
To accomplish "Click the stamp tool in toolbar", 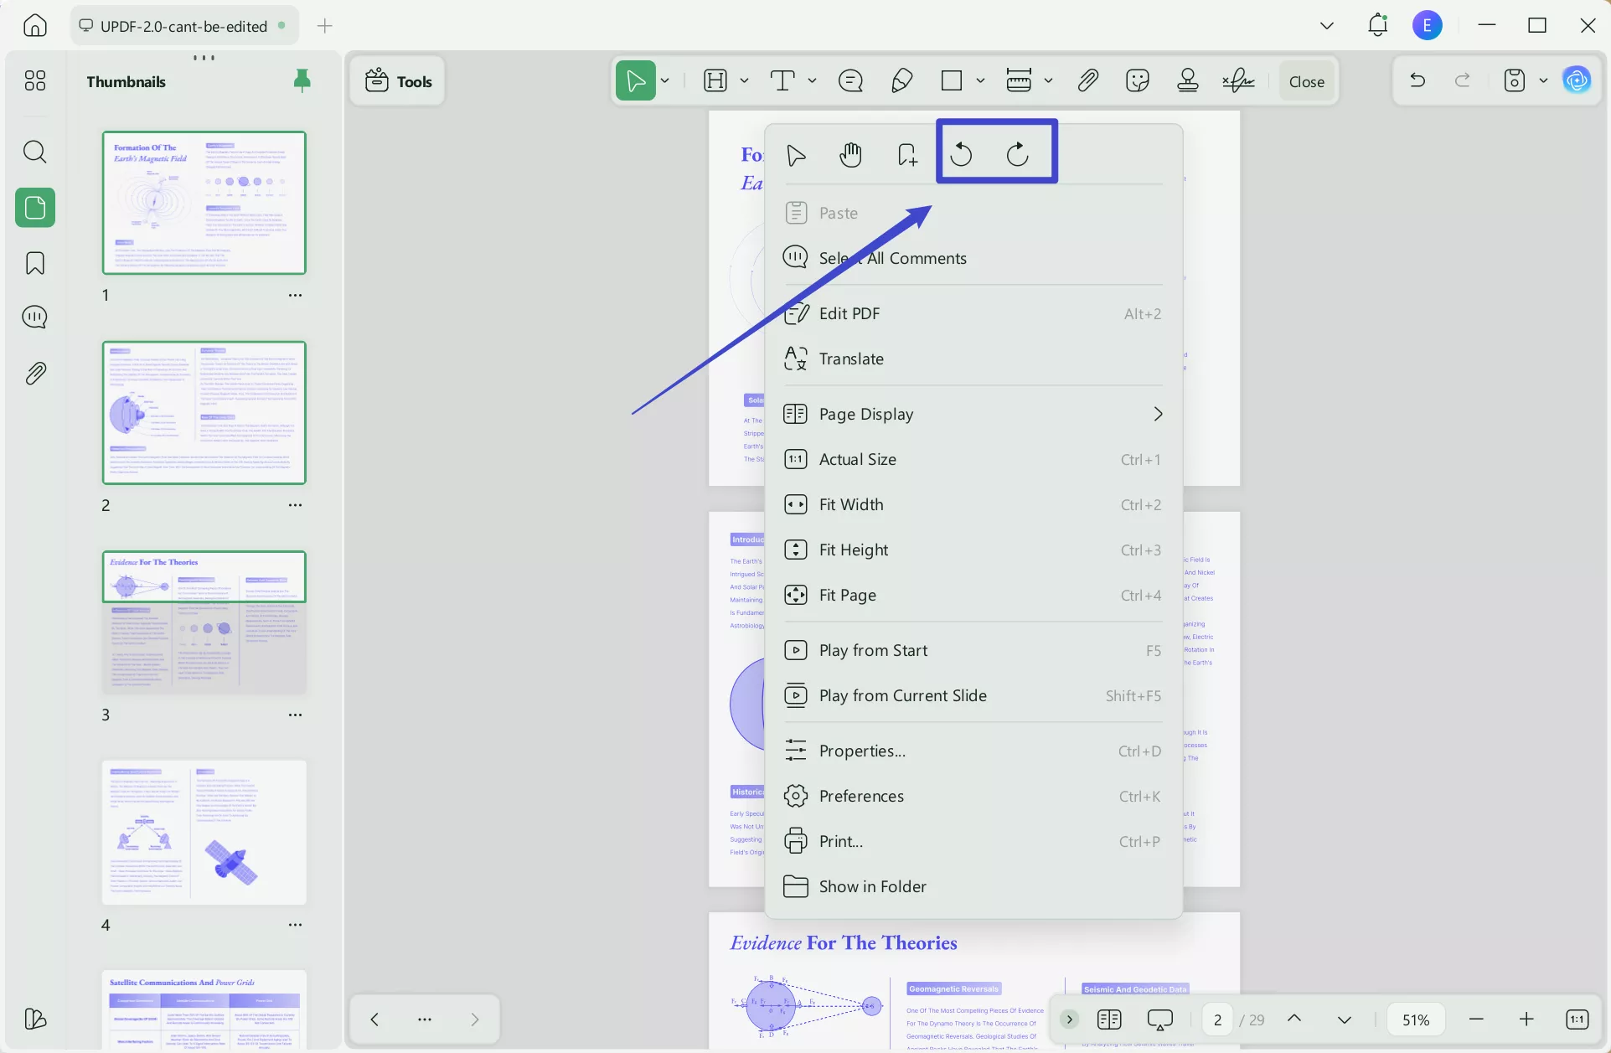I will point(1187,81).
